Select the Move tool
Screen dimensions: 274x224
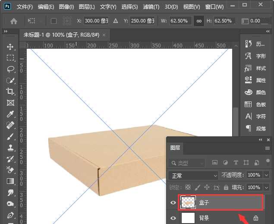(x=10, y=47)
